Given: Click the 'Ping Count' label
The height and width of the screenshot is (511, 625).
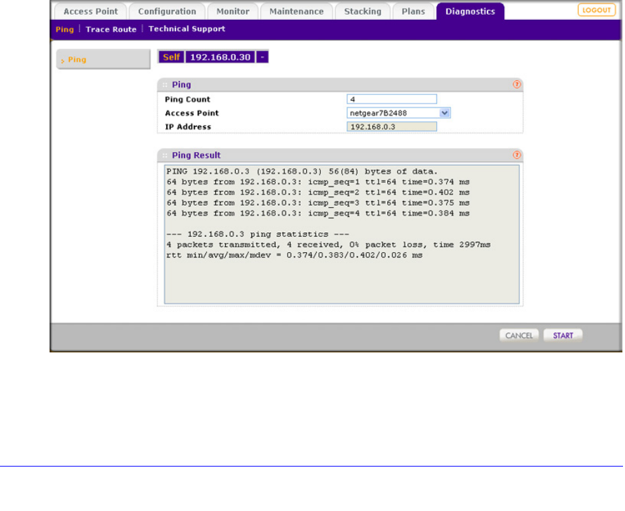Looking at the screenshot, I should pyautogui.click(x=187, y=99).
